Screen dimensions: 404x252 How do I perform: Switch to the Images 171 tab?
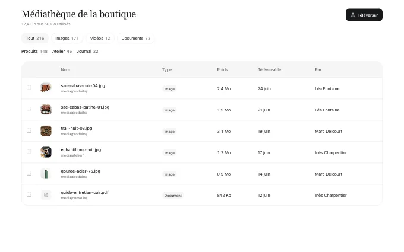pyautogui.click(x=67, y=39)
